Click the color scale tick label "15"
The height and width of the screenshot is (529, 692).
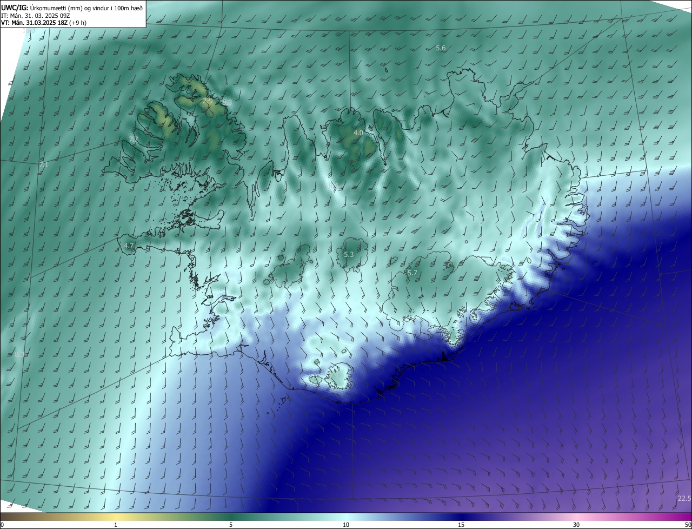pos(461,525)
